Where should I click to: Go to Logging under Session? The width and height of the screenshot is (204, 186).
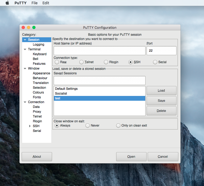coord(38,45)
